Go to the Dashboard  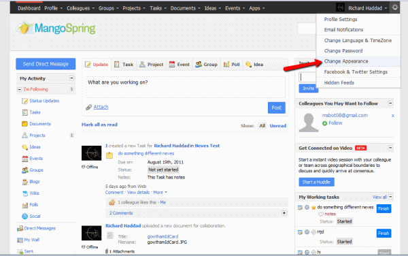click(x=29, y=8)
